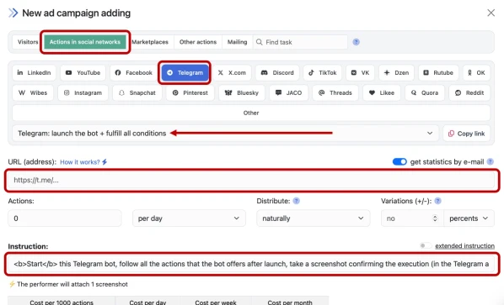Select the Reddit network button
Image resolution: width=504 pixels, height=305 pixels.
coord(469,93)
